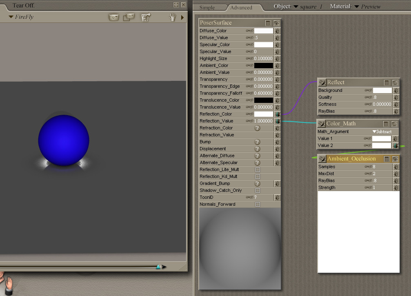Select the Advanced tab
The height and width of the screenshot is (296, 411).
tap(241, 7)
